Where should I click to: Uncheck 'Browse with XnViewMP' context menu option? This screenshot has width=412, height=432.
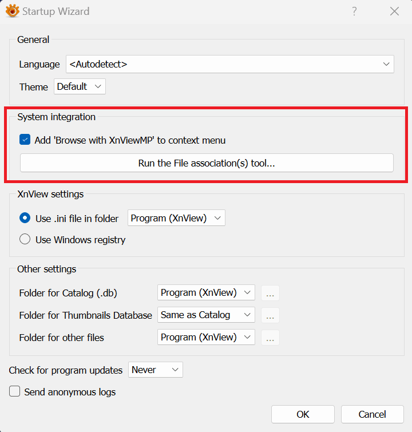tap(25, 140)
